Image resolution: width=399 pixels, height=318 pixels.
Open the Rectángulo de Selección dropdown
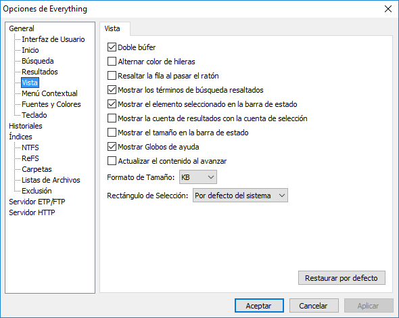pyautogui.click(x=240, y=196)
